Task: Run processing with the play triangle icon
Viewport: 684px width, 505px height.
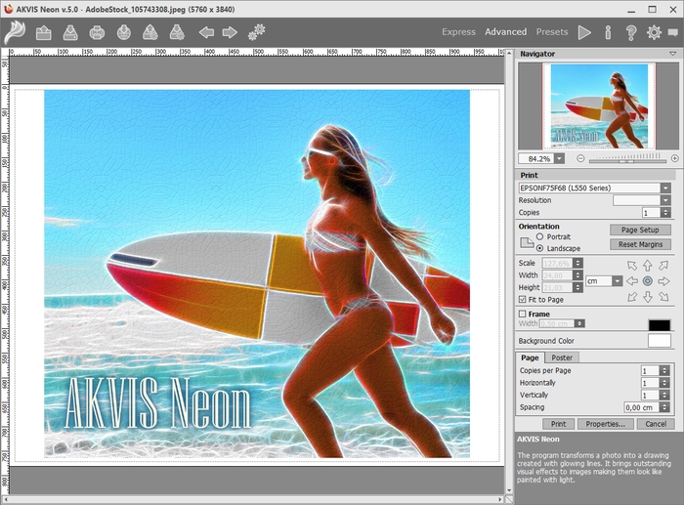Action: (584, 32)
